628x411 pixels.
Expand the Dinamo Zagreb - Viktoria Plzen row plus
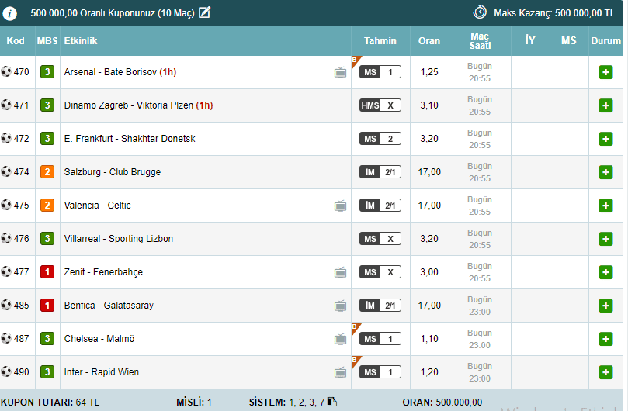[x=605, y=105]
